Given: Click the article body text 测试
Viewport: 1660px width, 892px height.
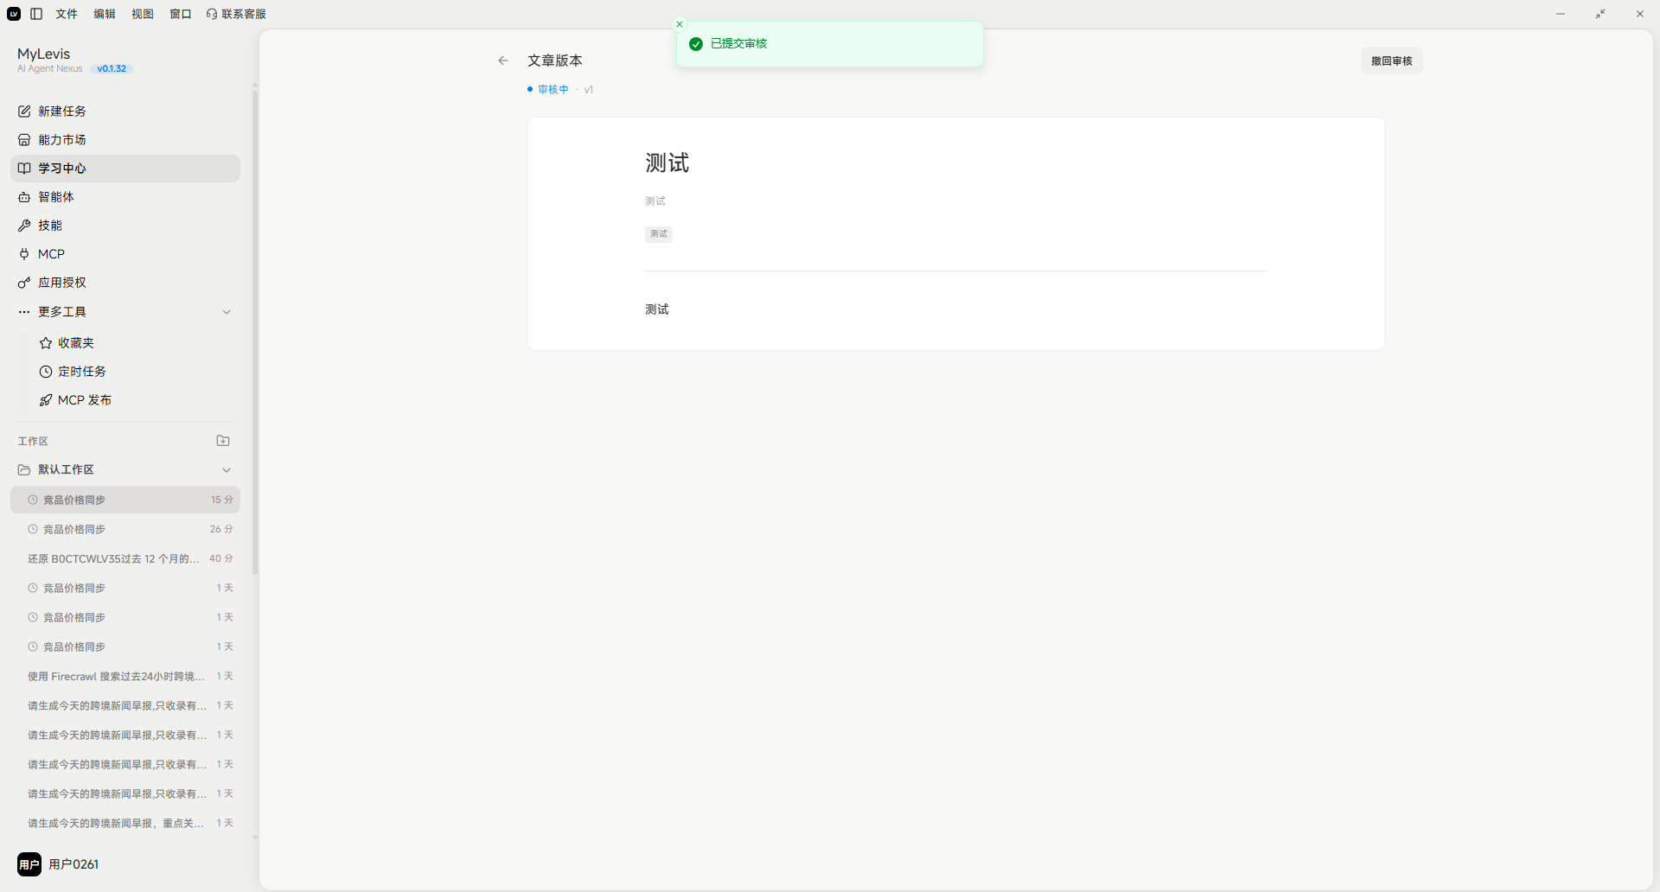Looking at the screenshot, I should pyautogui.click(x=657, y=309).
